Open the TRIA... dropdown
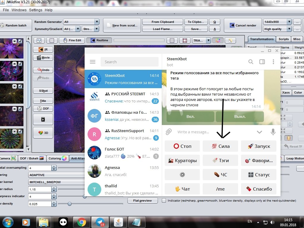This screenshot has width=304, height=228. pos(202,40)
